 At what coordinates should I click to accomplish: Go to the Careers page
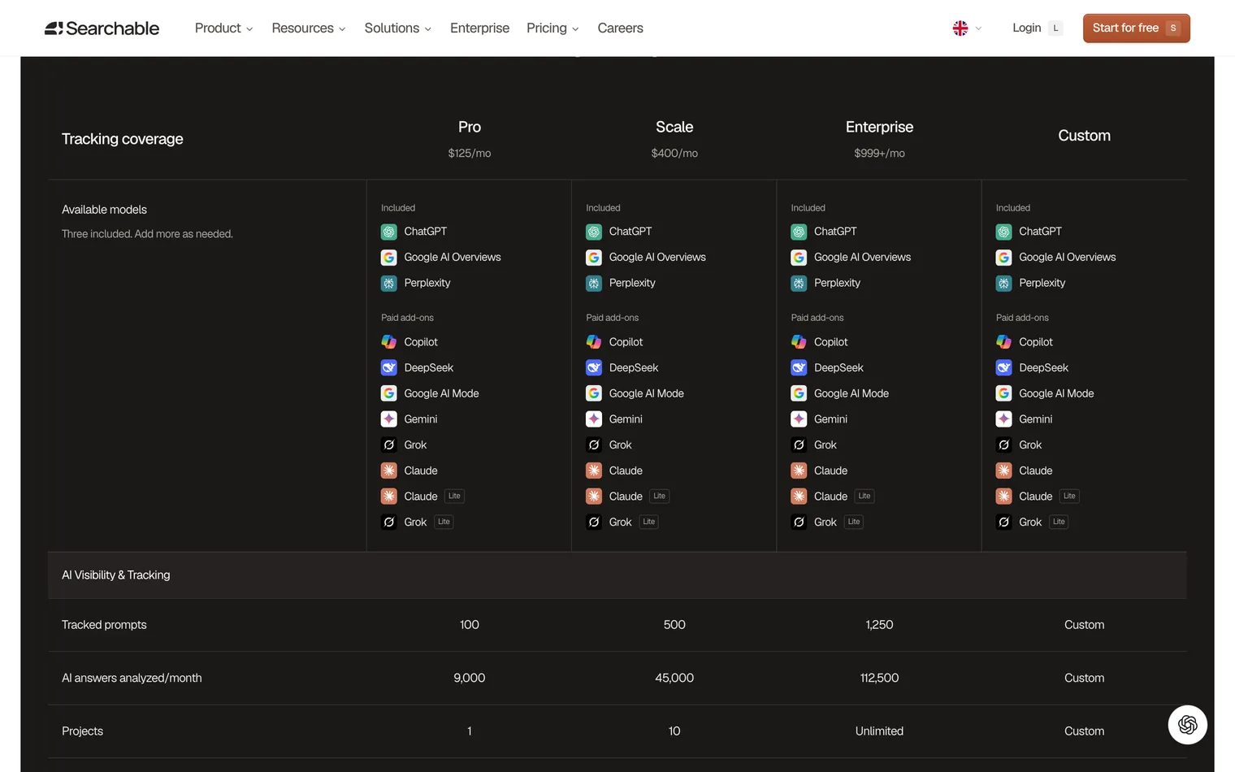coord(620,28)
